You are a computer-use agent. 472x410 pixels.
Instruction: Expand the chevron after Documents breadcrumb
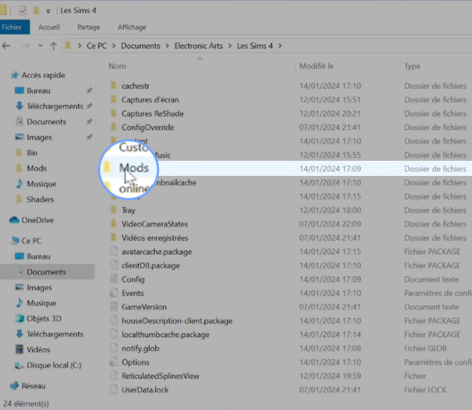coord(167,46)
